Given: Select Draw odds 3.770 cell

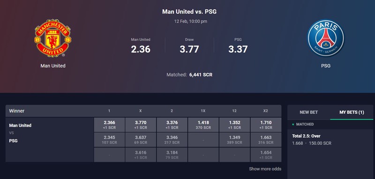Looking at the screenshot, I should coord(141,125).
